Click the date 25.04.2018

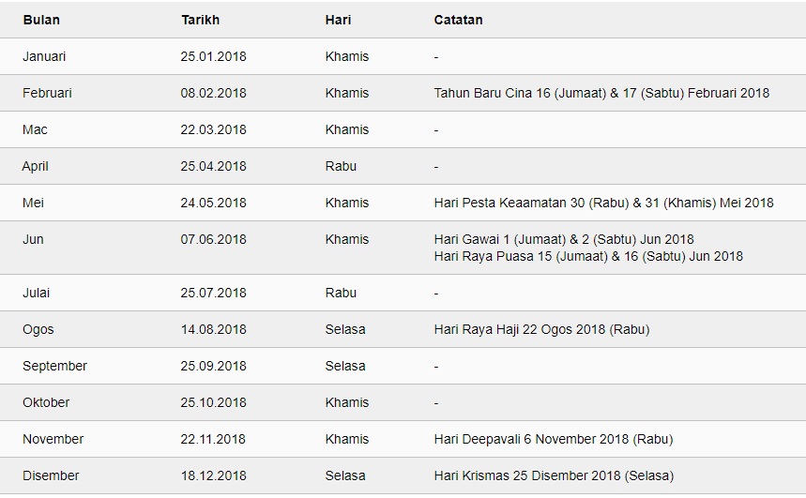213,167
